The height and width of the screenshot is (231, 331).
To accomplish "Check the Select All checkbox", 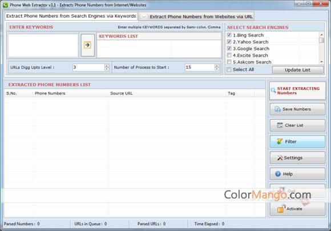I will 229,69.
